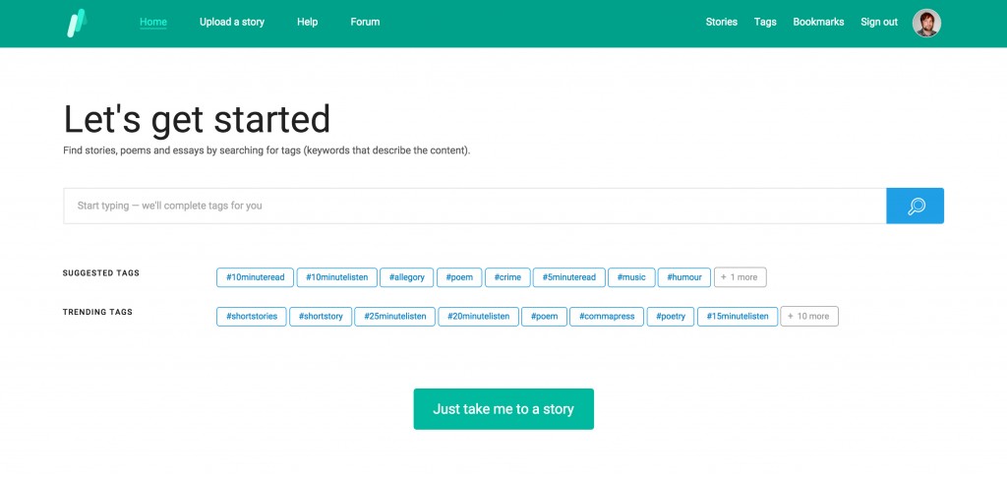Focus the tag search input field
This screenshot has height=478, width=1007.
pos(474,206)
